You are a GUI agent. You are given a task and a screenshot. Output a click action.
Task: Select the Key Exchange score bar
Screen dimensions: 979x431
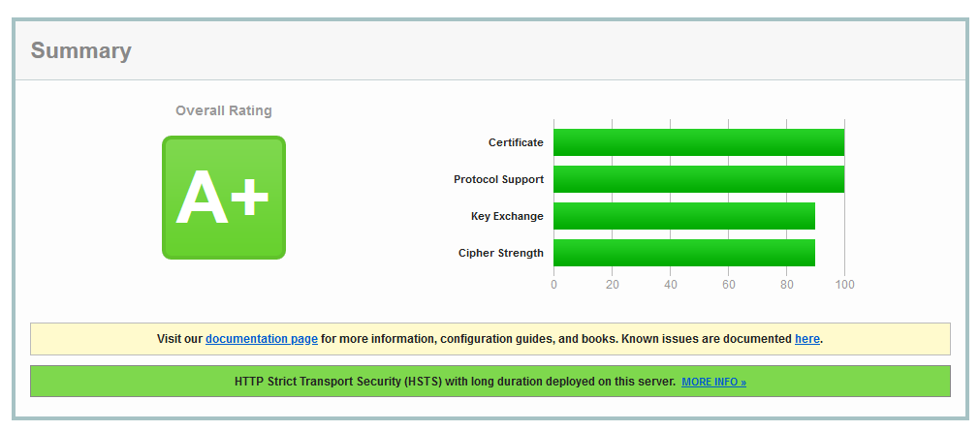(684, 216)
